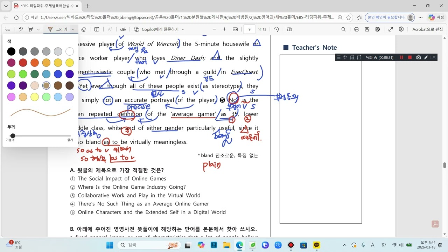Viewport: 448px width, 252px height.
Task: Select the EBS-리딩파워 PDF tab
Action: 46,6
